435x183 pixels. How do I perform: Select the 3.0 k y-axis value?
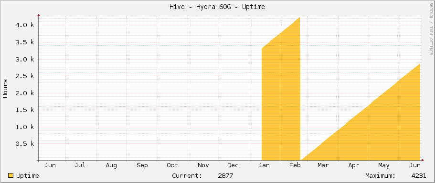[25, 59]
